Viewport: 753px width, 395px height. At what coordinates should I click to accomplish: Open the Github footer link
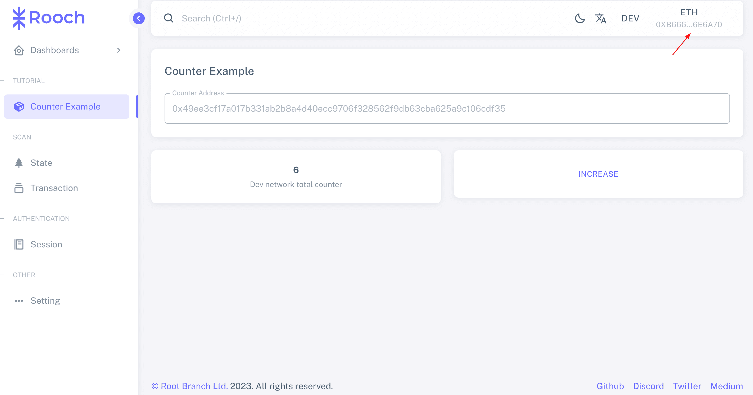[610, 386]
